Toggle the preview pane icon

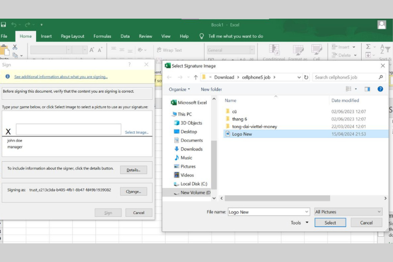point(367,89)
